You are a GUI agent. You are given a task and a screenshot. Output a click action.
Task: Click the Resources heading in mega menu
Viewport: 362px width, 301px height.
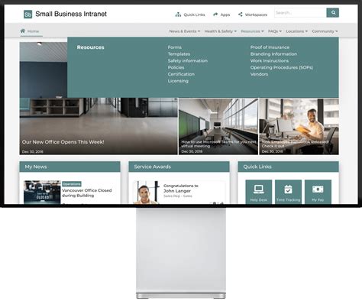pyautogui.click(x=90, y=47)
